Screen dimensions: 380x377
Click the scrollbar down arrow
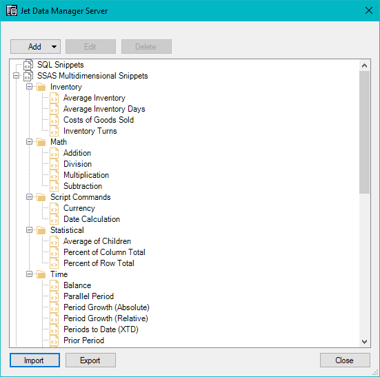(364, 341)
